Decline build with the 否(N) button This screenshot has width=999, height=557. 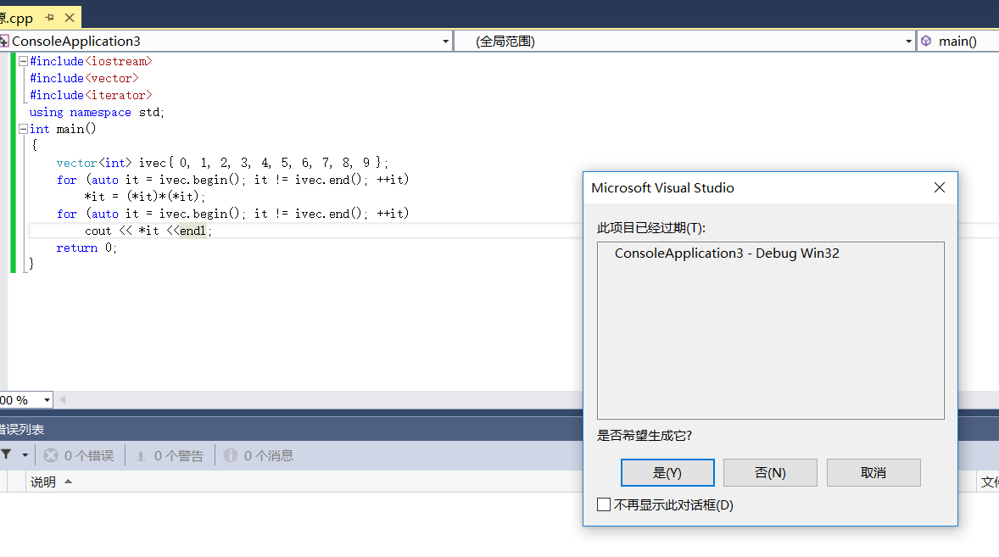coord(770,473)
